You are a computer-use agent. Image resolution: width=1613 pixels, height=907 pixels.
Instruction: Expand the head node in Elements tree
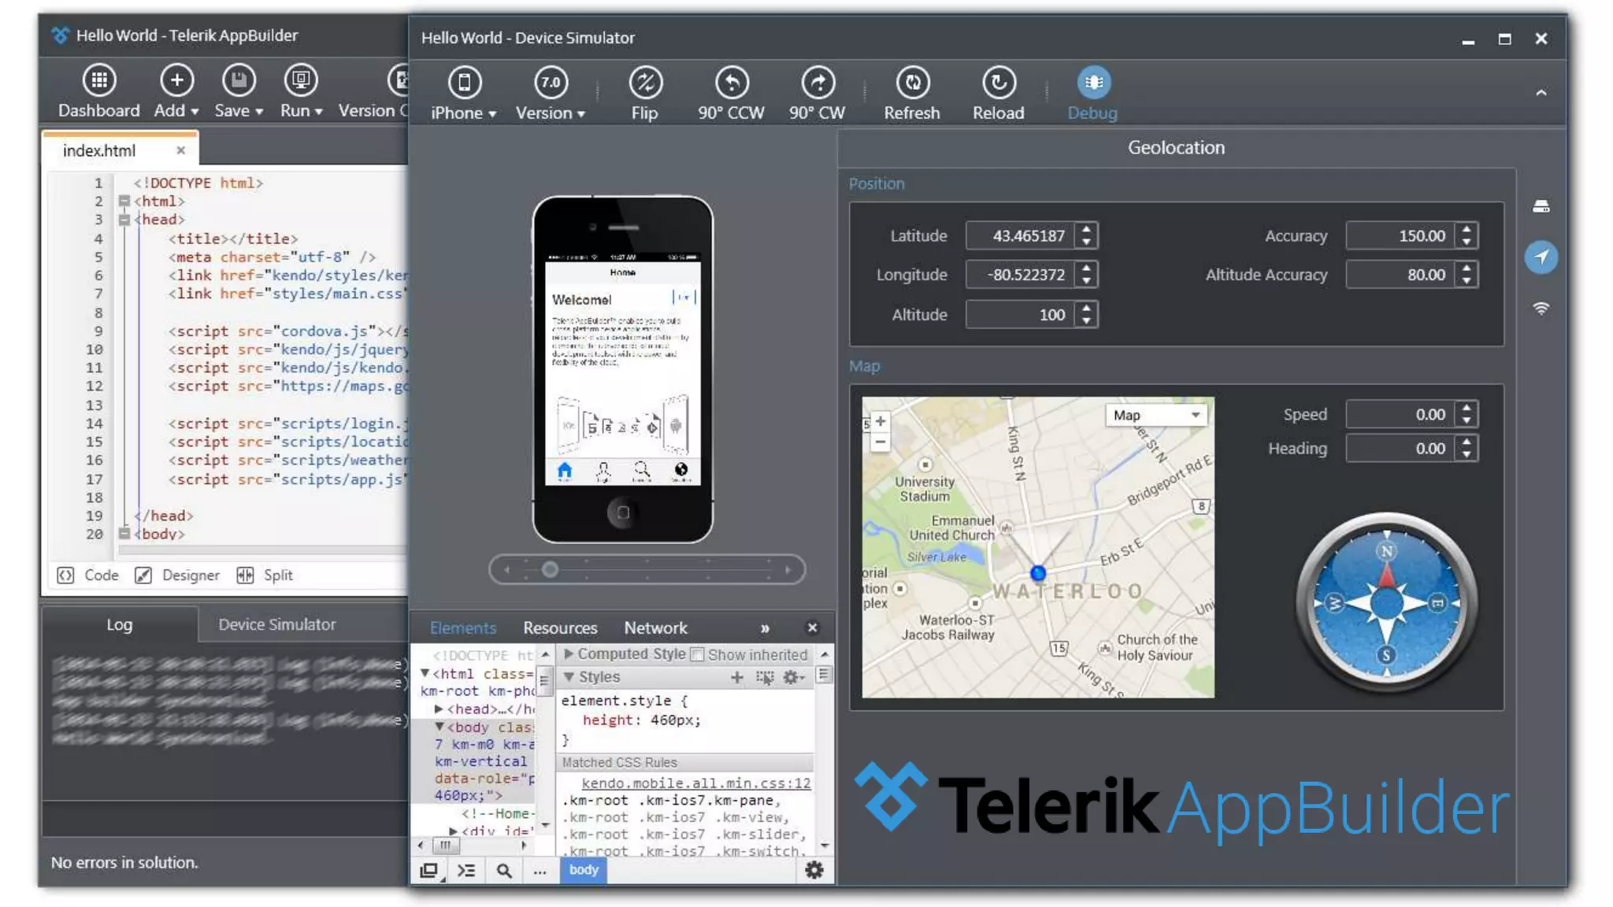(439, 709)
